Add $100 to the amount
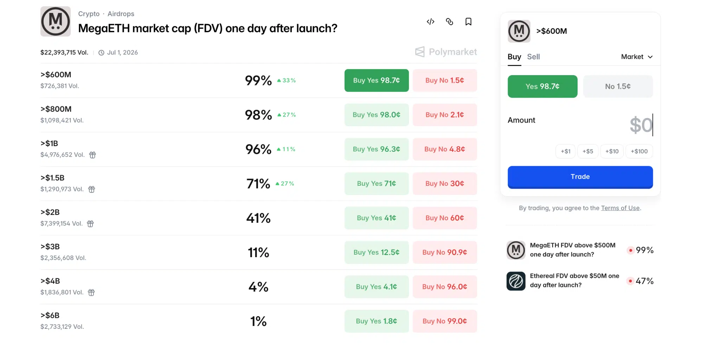The height and width of the screenshot is (352, 720). coord(639,151)
